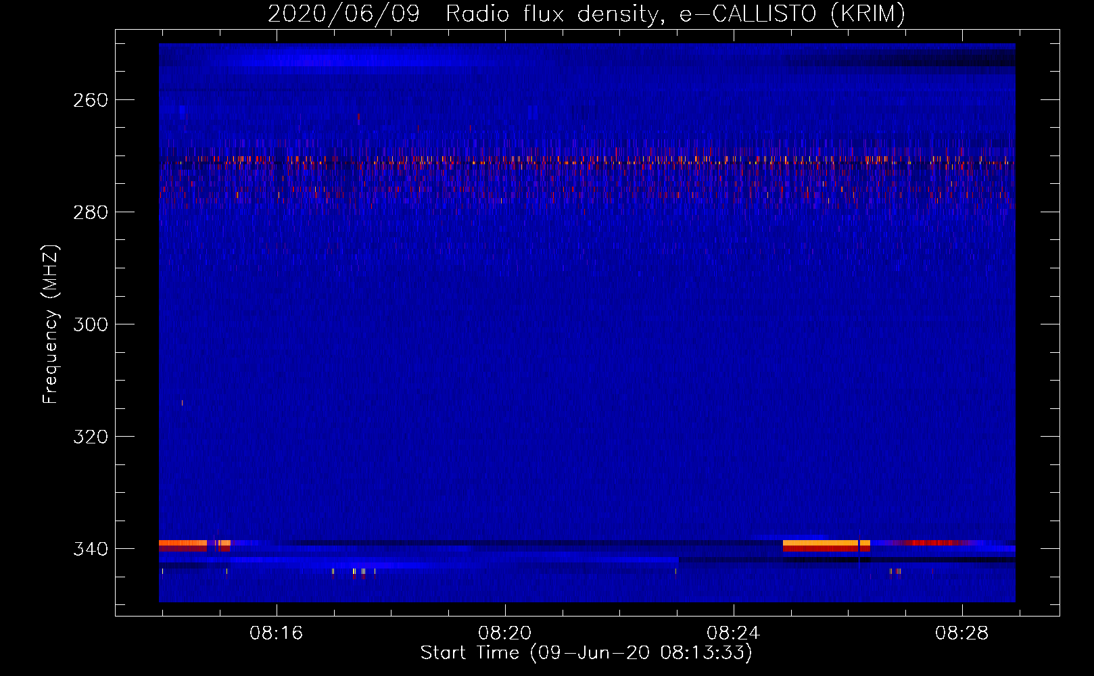
Task: Click the 340 frequency tick label
Action: click(91, 549)
